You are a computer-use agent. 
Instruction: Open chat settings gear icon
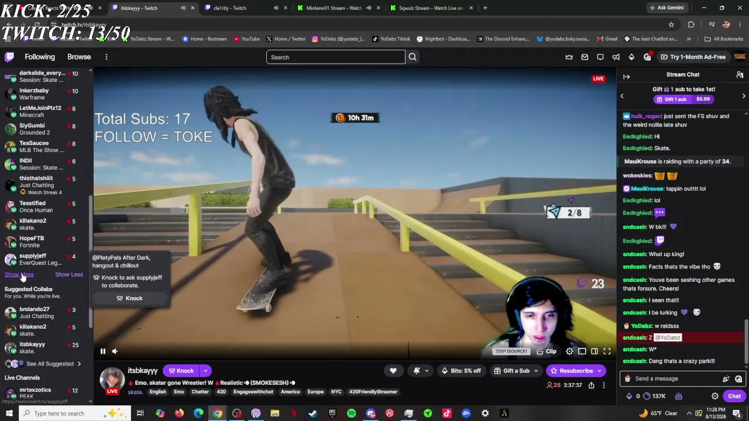tap(715, 396)
